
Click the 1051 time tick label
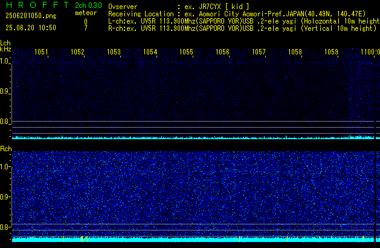pyautogui.click(x=41, y=52)
